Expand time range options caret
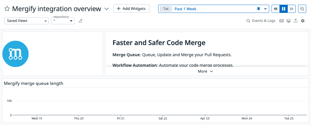This screenshot has width=311, height=125. click(265, 9)
